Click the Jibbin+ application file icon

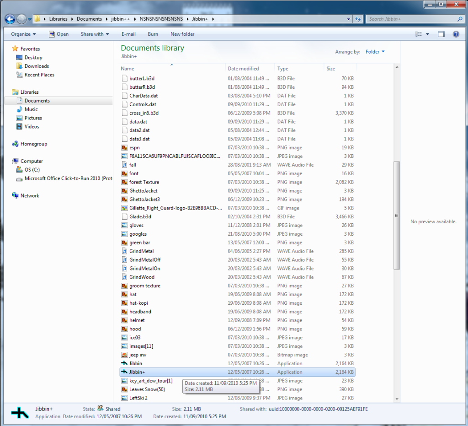pyautogui.click(x=124, y=372)
